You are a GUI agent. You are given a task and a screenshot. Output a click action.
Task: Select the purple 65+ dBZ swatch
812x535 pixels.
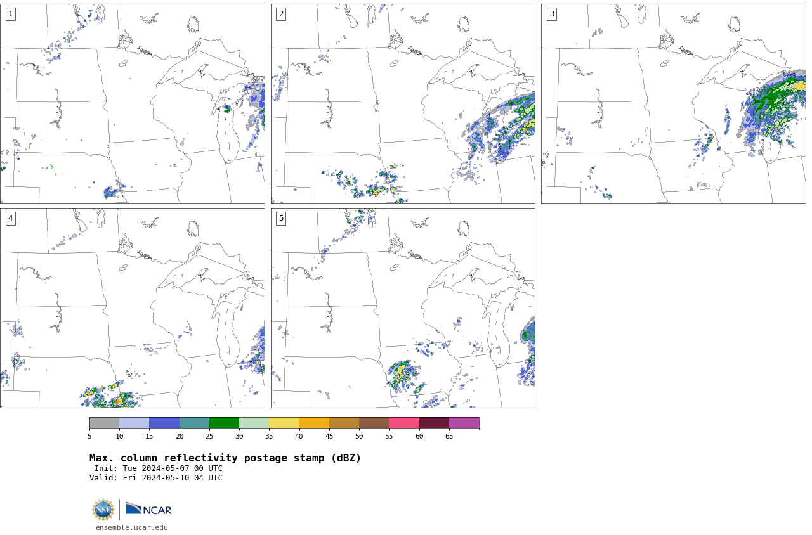coord(464,423)
